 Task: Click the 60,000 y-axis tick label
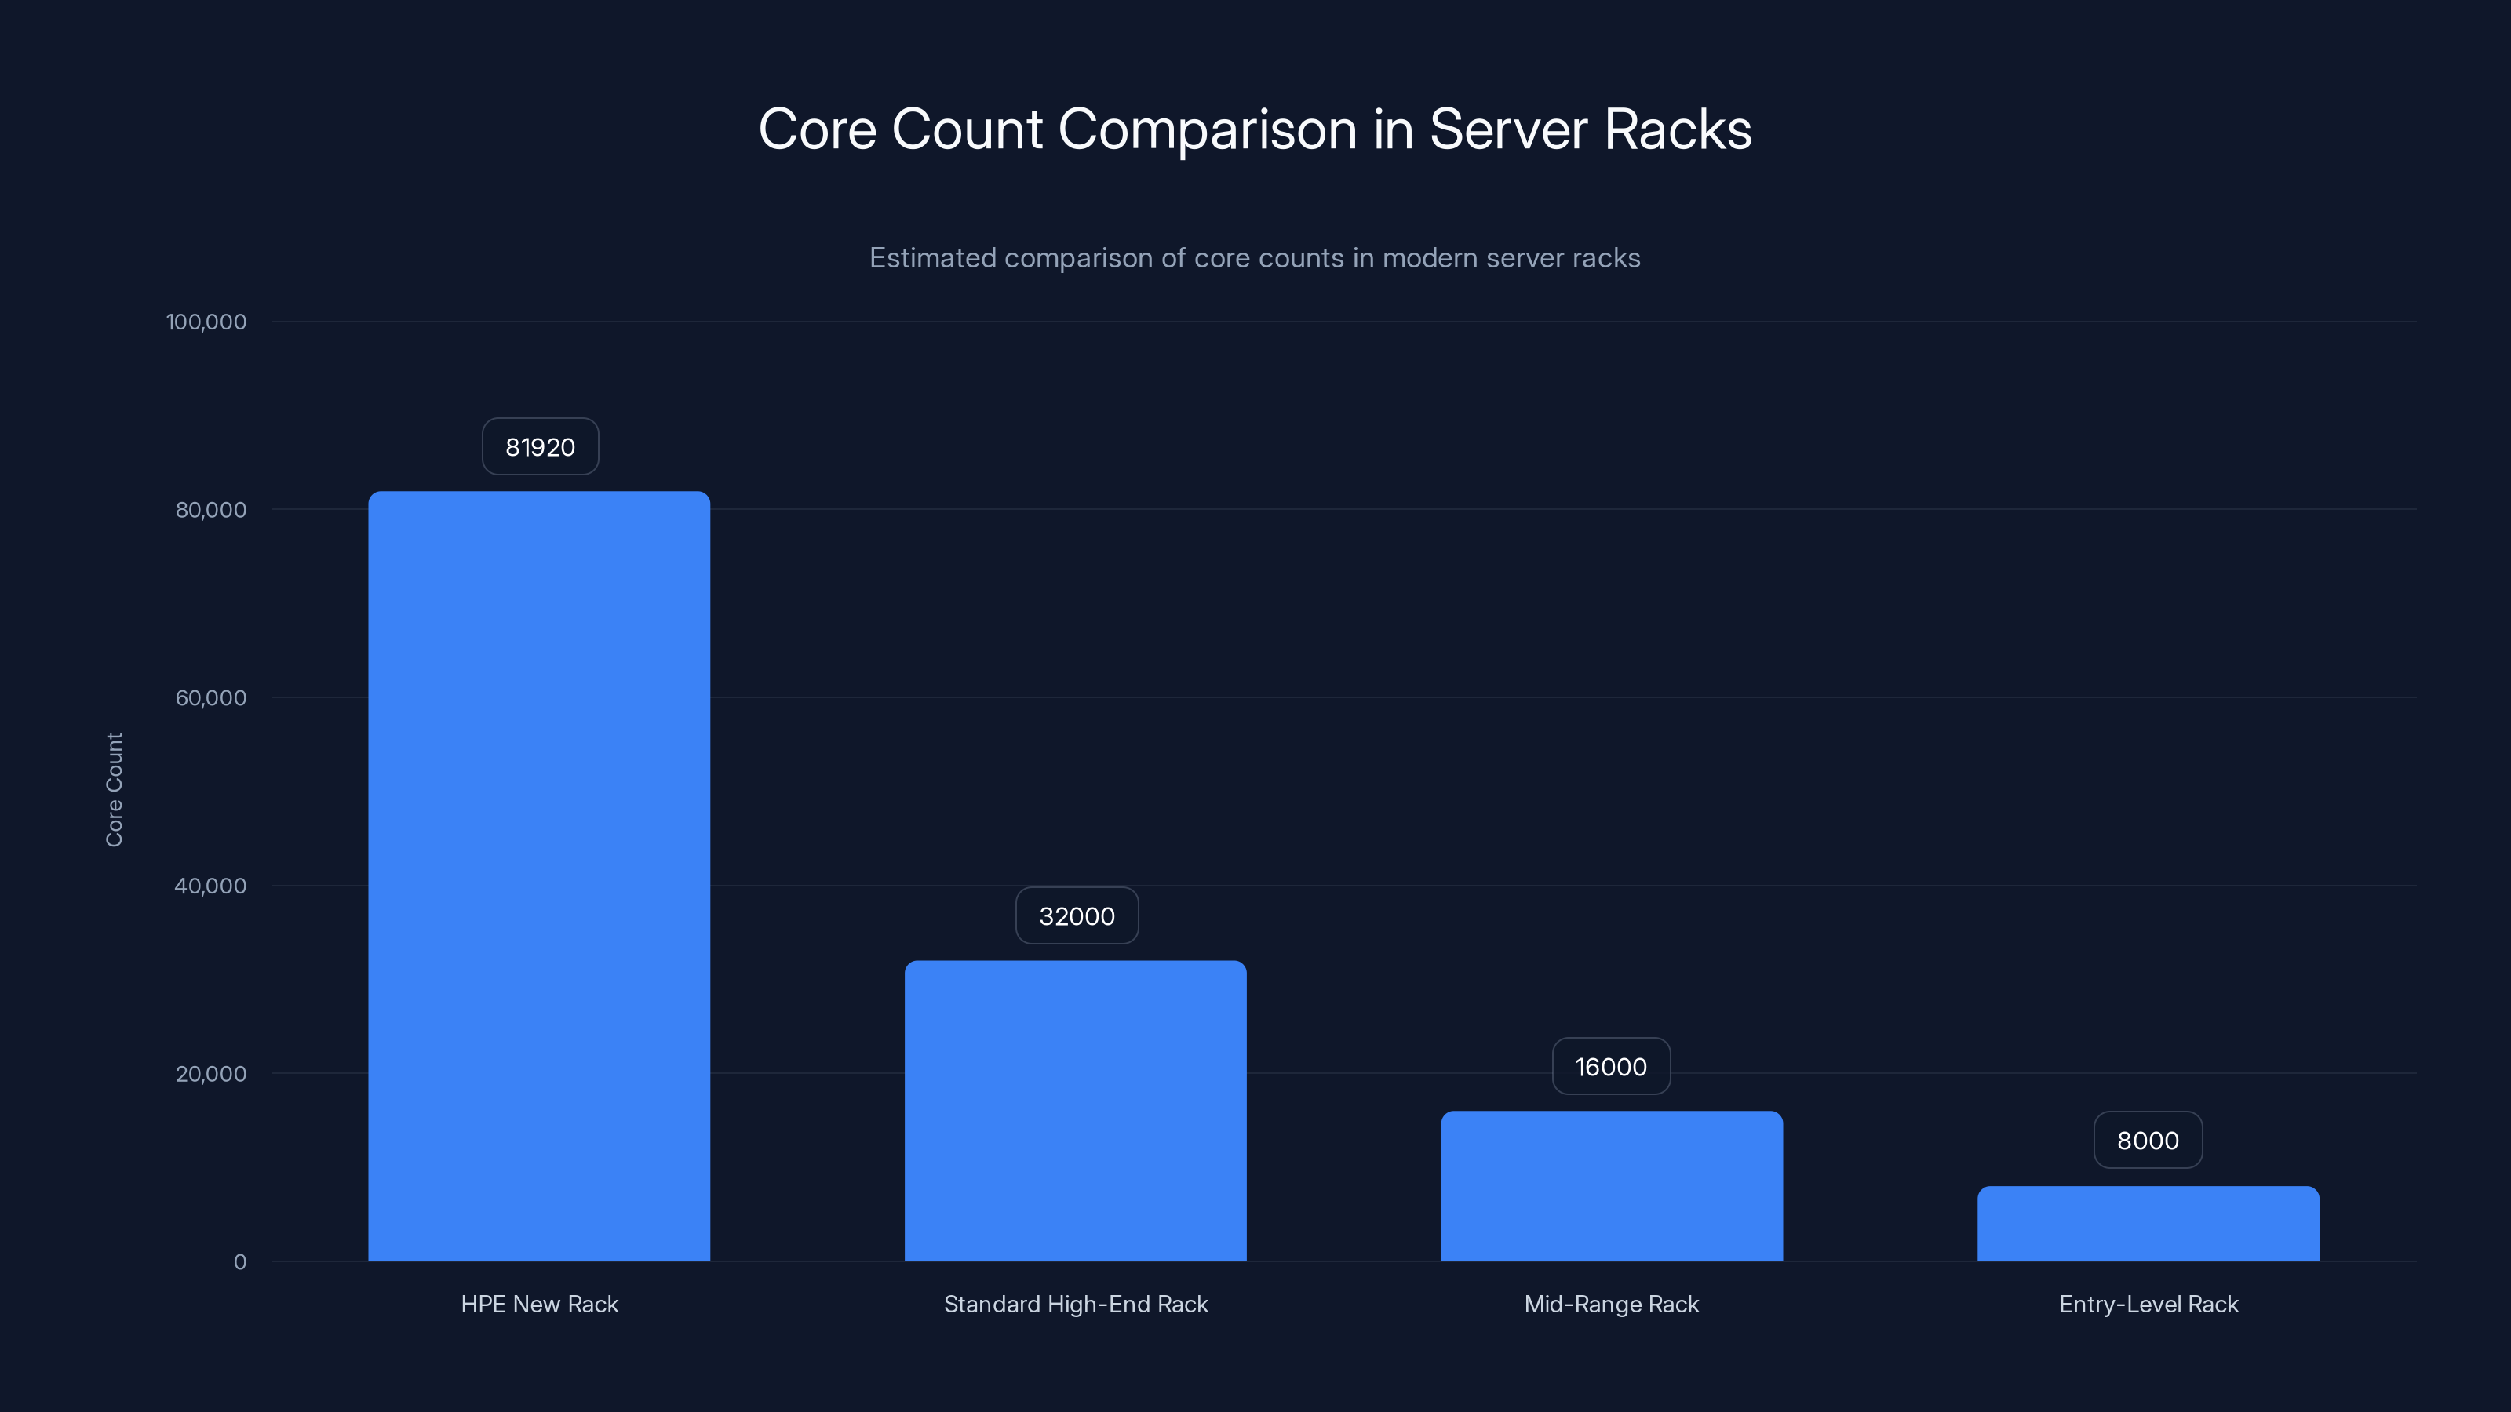click(210, 699)
